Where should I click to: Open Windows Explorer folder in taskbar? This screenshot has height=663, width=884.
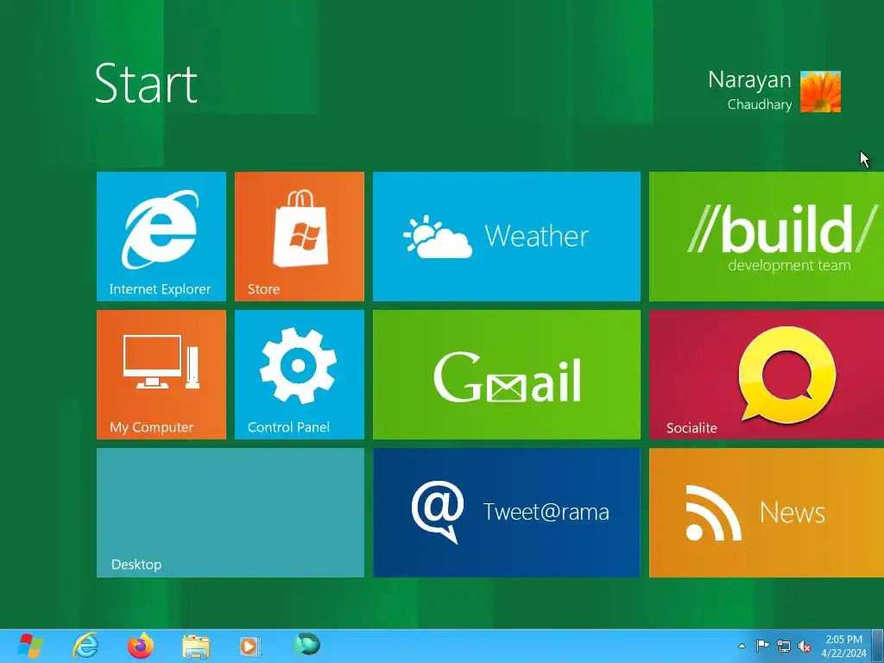196,646
